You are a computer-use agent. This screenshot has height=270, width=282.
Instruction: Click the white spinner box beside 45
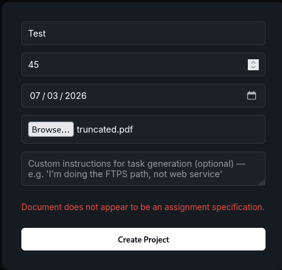point(253,65)
